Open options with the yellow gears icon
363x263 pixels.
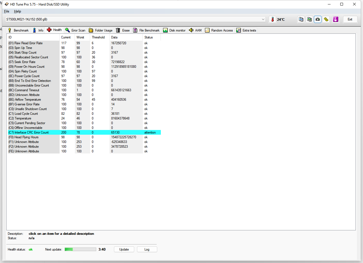click(x=326, y=19)
